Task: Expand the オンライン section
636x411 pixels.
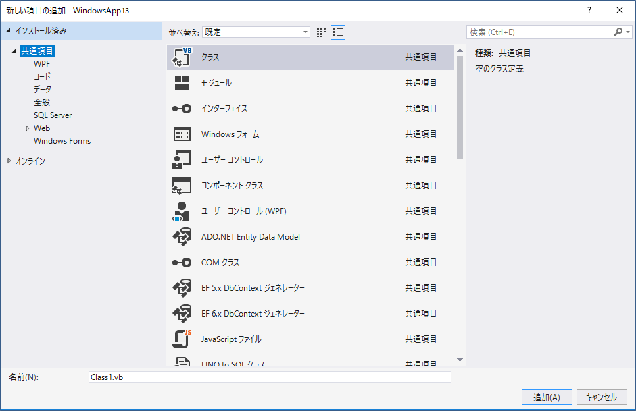Action: (9, 161)
